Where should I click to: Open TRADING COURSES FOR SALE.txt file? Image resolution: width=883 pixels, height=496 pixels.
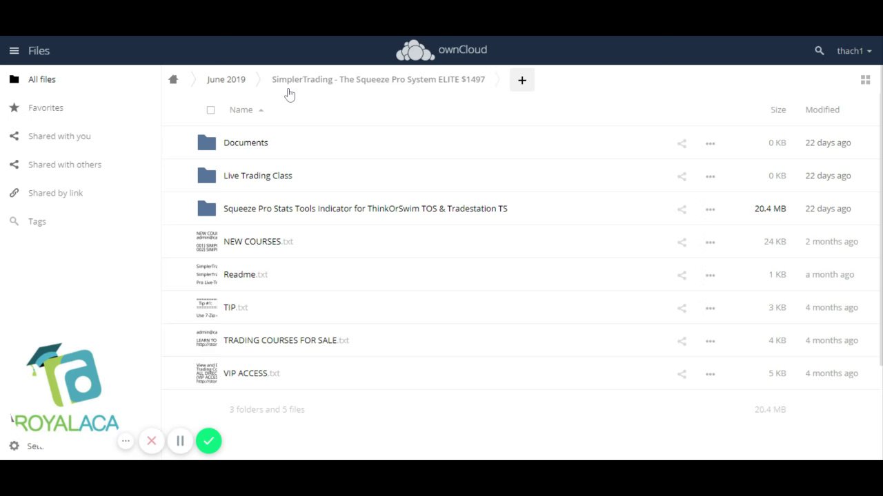(286, 340)
